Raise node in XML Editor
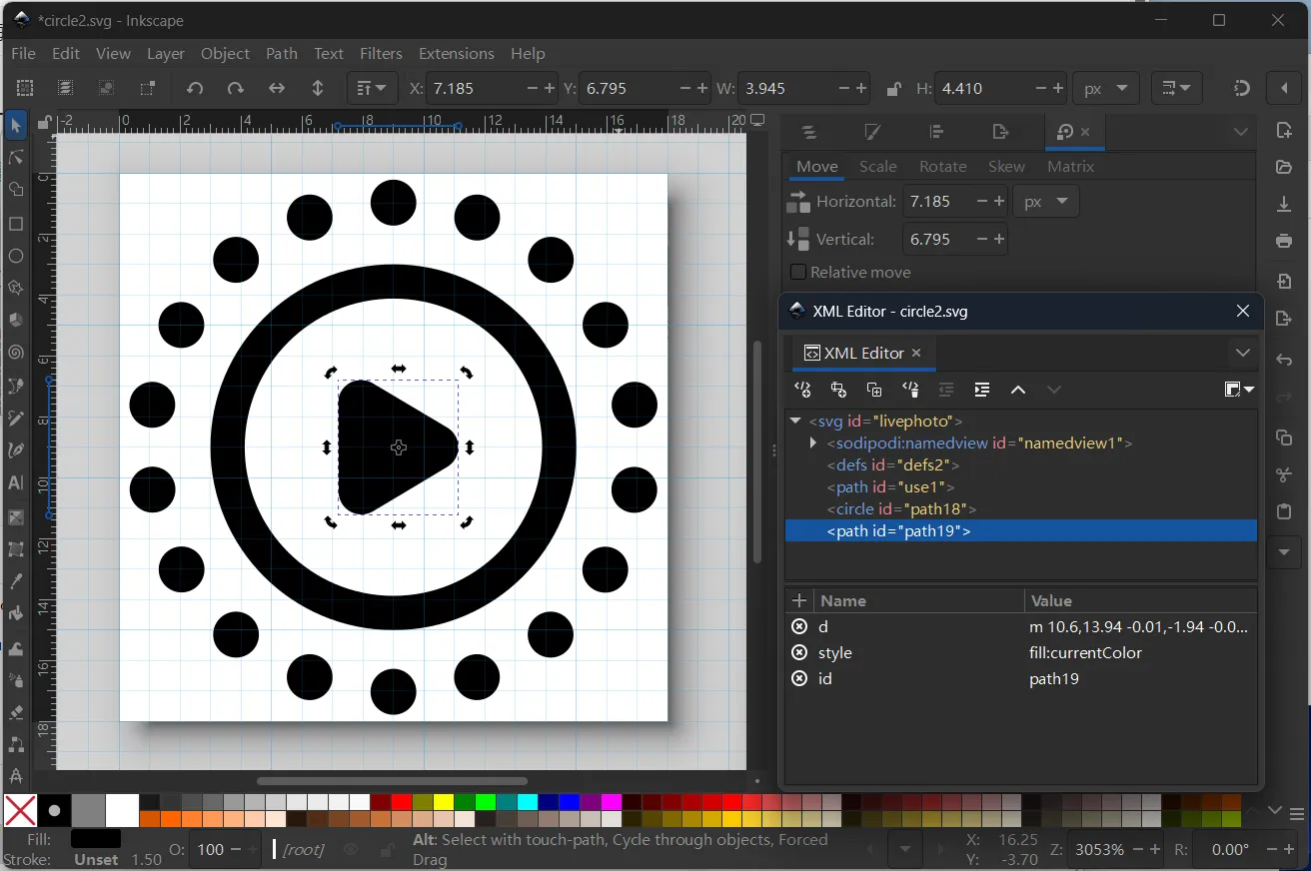The image size is (1311, 871). [1018, 390]
